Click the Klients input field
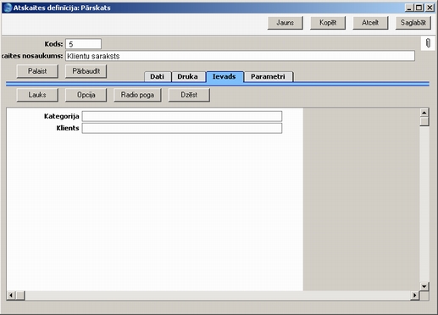The height and width of the screenshot is (315, 438). (x=182, y=128)
